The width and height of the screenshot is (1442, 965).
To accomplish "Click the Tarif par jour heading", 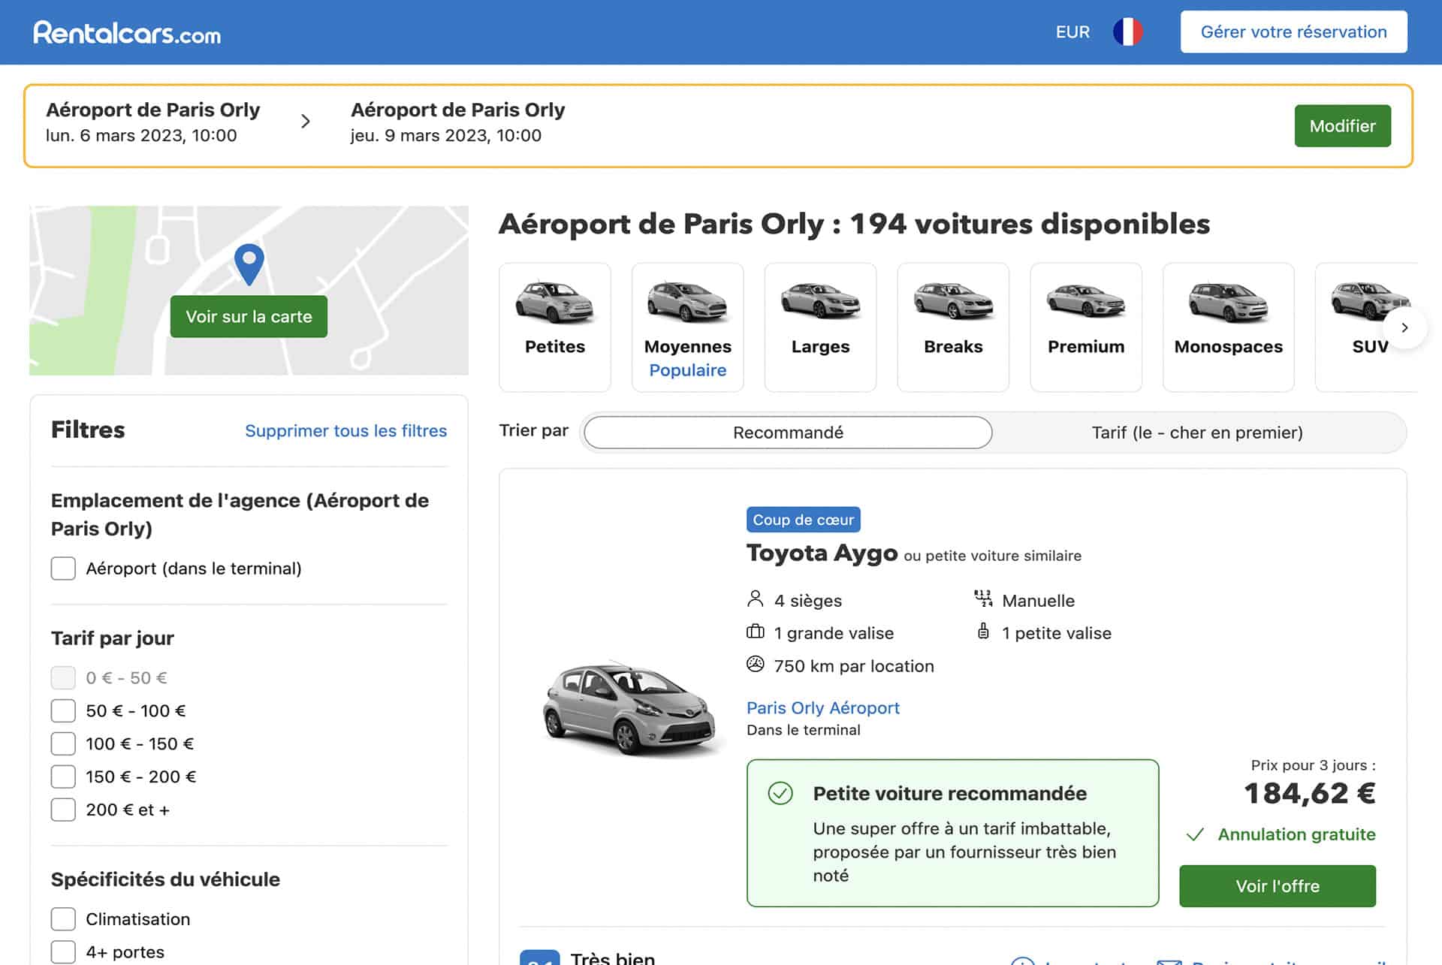I will [x=113, y=638].
